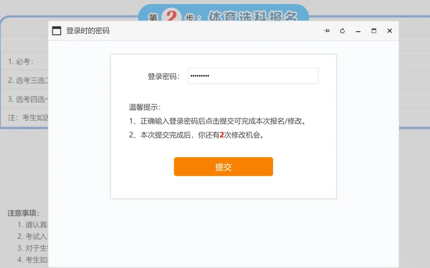Pin the dialog with the pin icon
This screenshot has height=268, width=430.
point(327,31)
